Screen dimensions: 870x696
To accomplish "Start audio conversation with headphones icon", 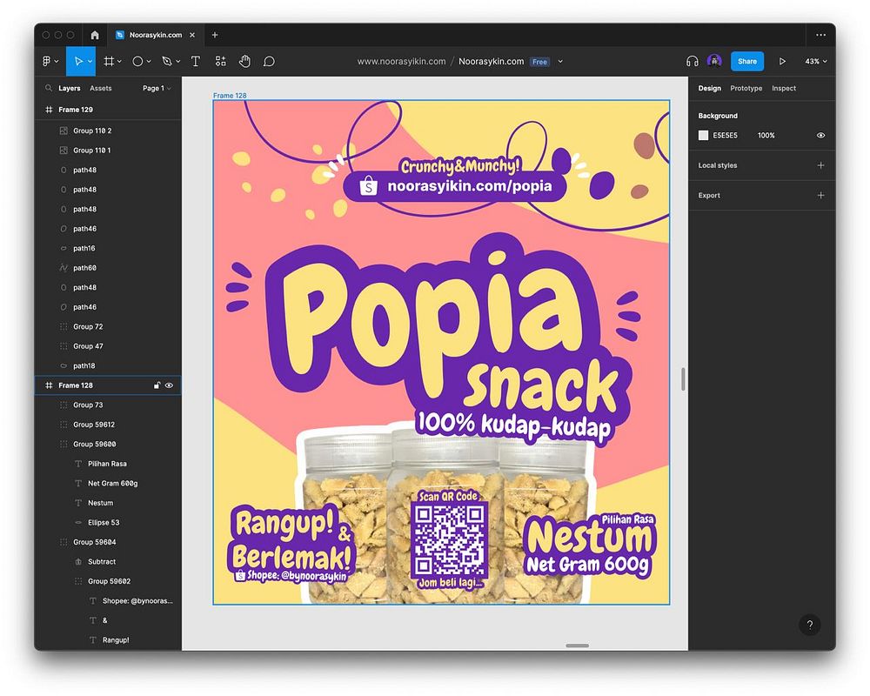I will click(693, 61).
